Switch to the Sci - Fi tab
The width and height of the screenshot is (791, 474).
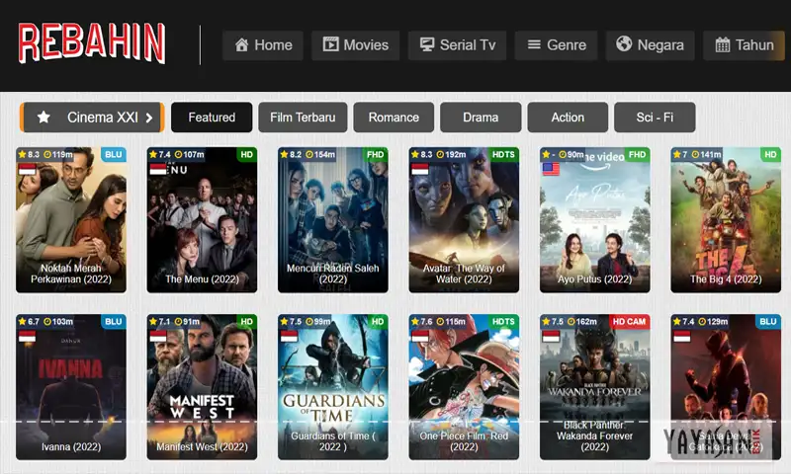point(655,118)
